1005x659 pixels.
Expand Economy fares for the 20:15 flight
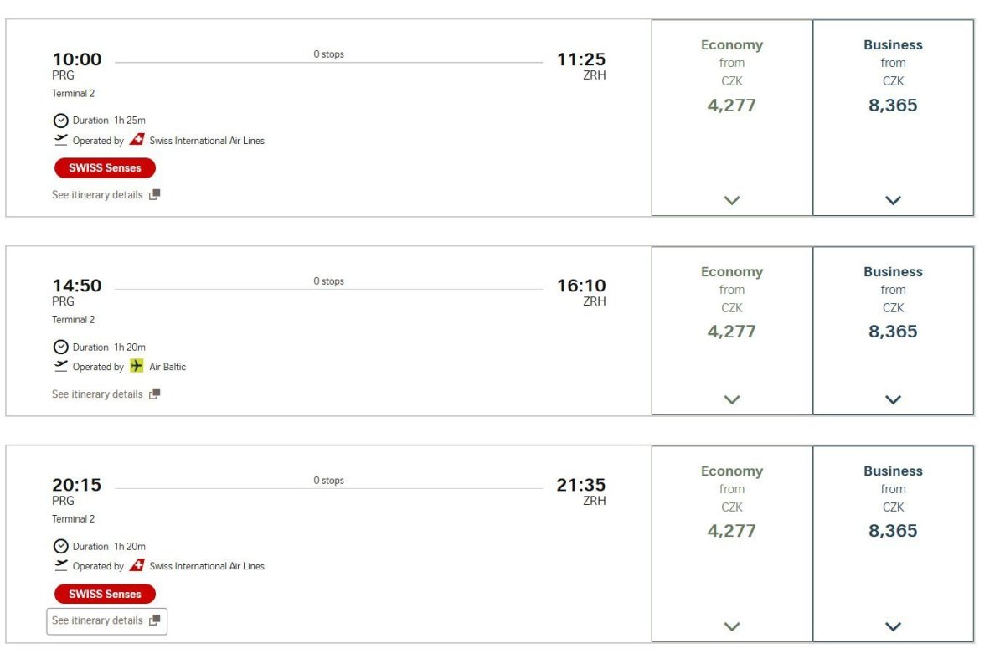click(x=732, y=626)
